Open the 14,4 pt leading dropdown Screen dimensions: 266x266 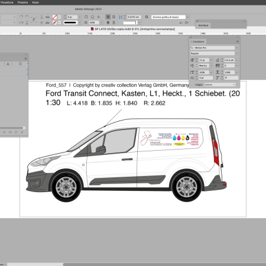(x=236, y=60)
